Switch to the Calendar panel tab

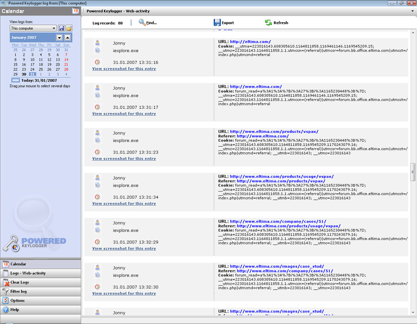point(41,264)
